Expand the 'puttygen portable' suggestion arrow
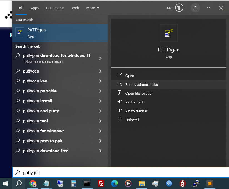 coord(100,91)
